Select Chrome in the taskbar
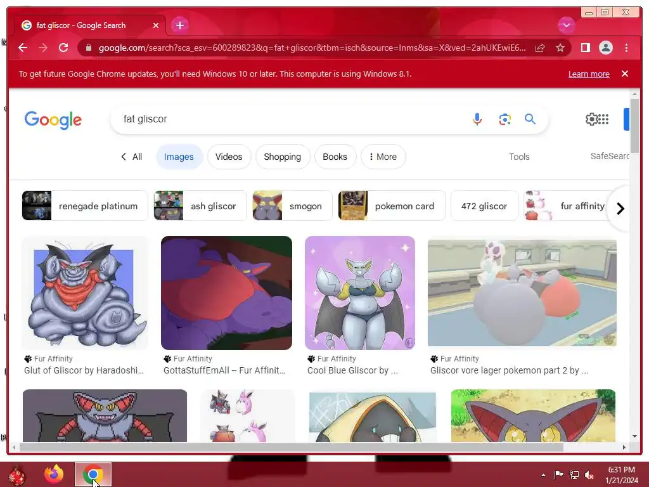 93,474
